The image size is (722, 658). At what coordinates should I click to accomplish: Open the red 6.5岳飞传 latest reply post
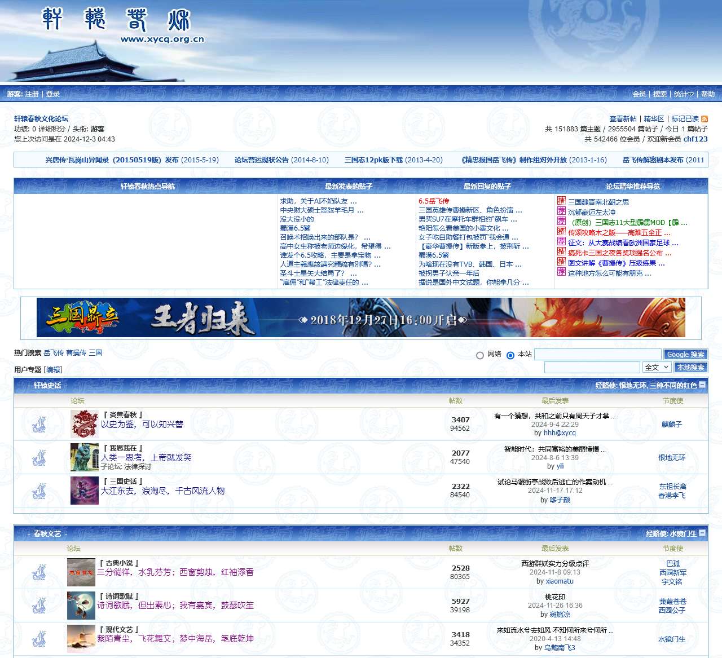(434, 201)
